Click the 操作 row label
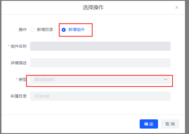This screenshot has width=189, height=134. [23, 30]
